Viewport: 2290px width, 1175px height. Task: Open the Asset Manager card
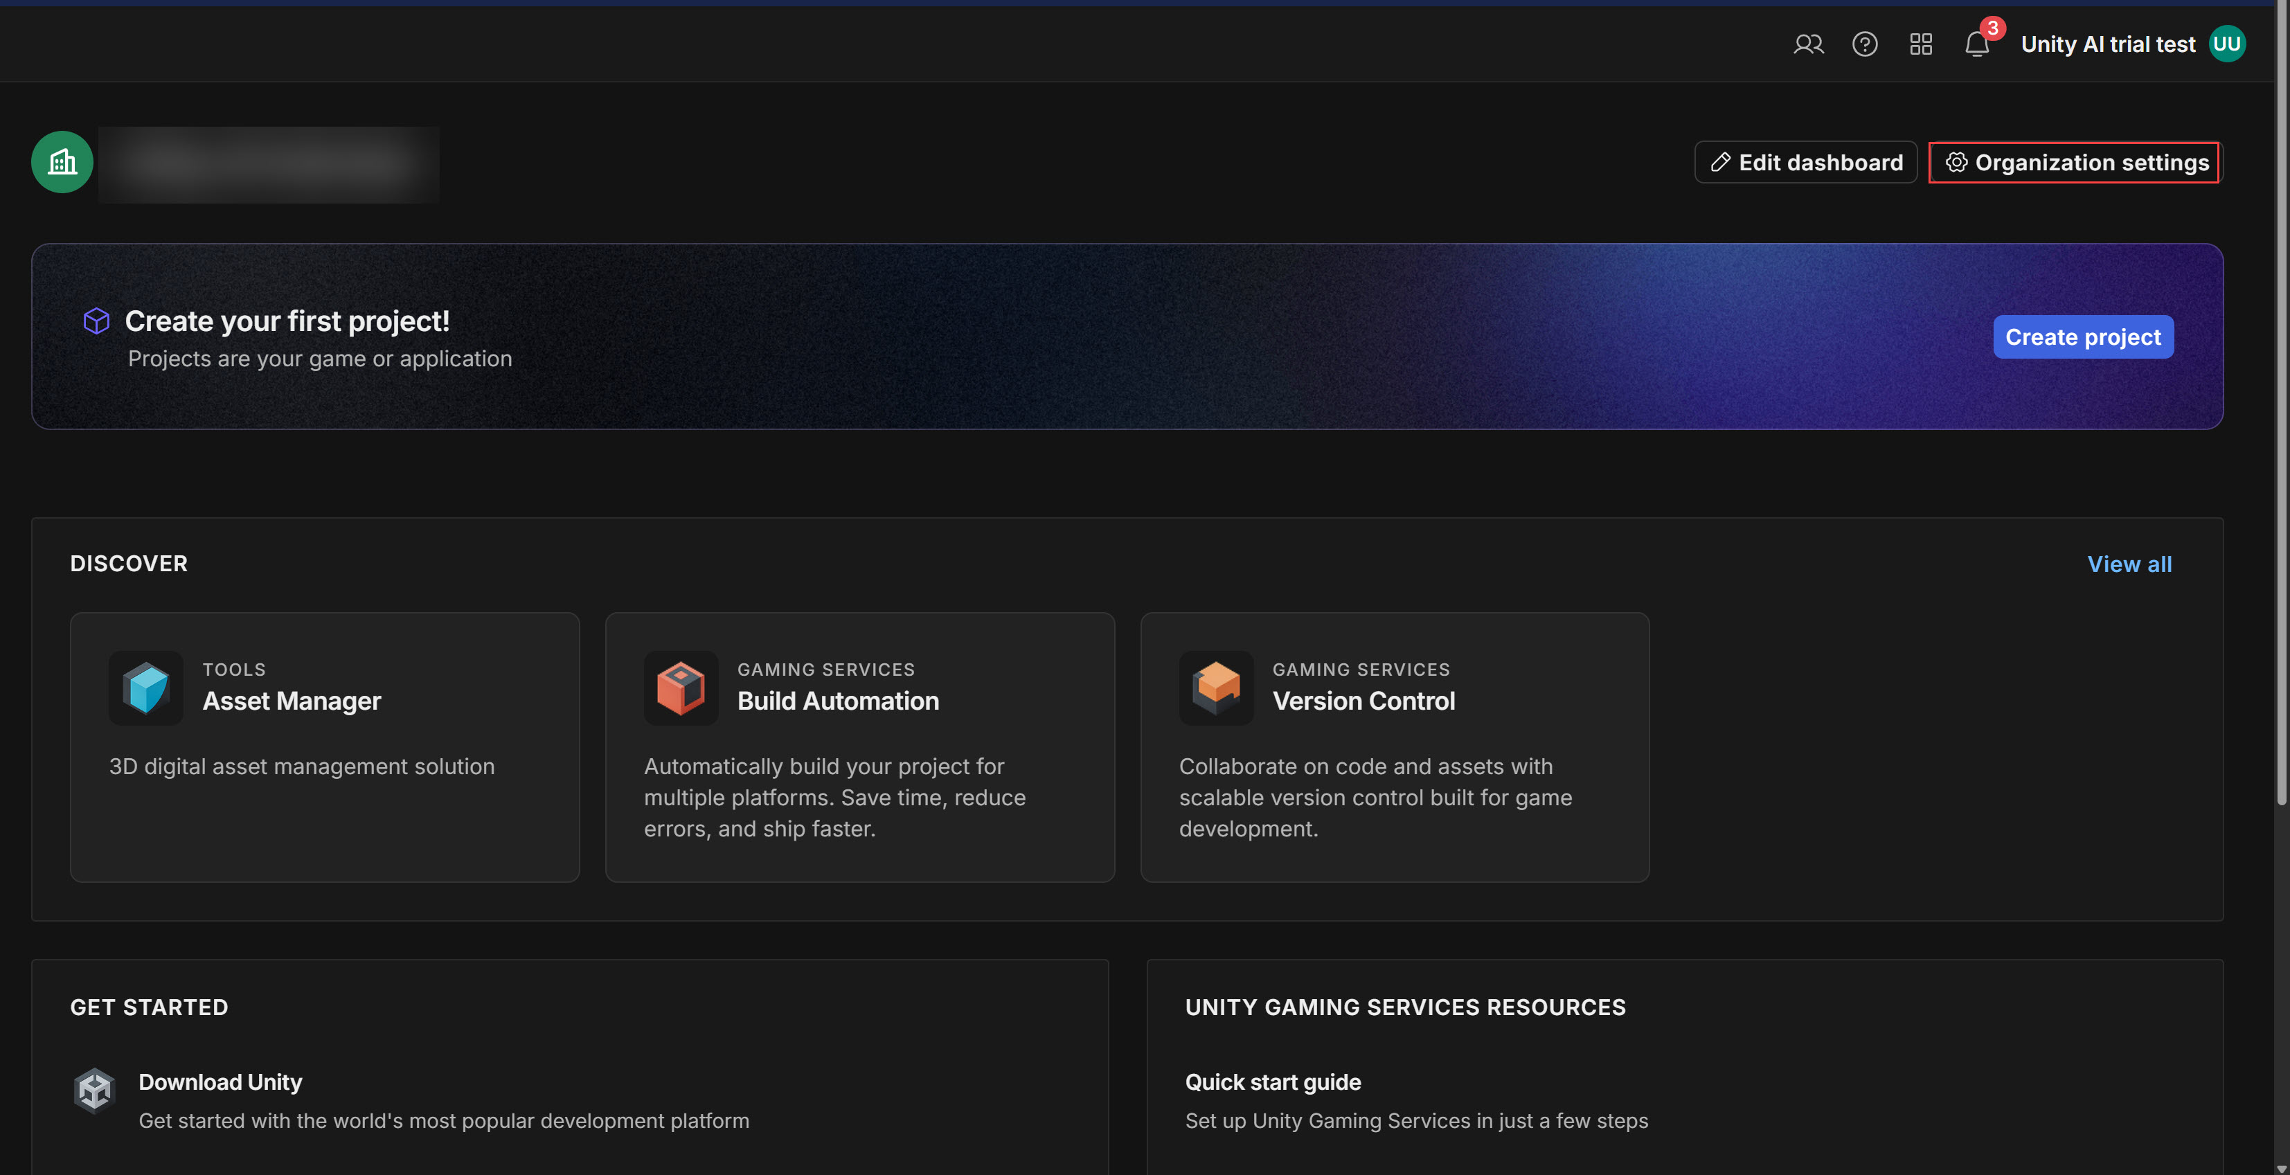click(x=325, y=748)
